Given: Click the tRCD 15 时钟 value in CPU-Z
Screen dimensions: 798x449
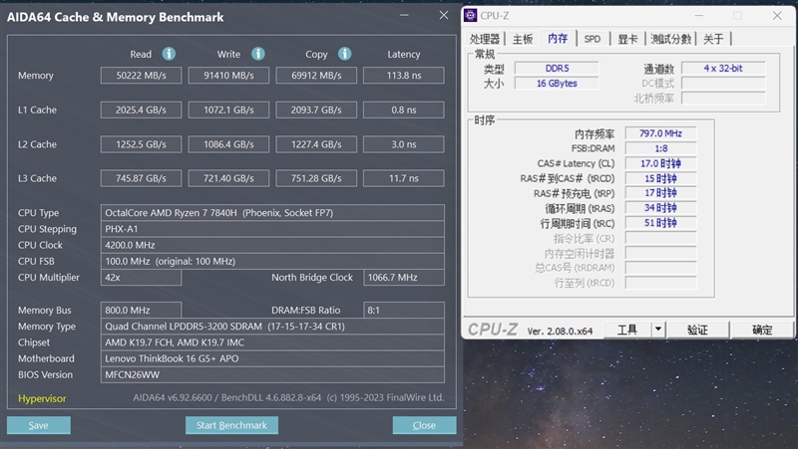Looking at the screenshot, I should (660, 178).
